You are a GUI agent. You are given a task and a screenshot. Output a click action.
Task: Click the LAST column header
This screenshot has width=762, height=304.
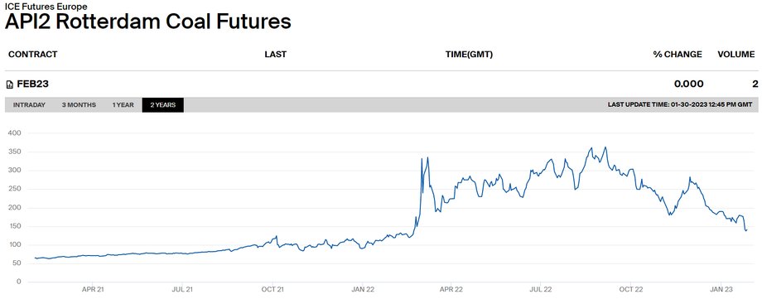tap(276, 55)
